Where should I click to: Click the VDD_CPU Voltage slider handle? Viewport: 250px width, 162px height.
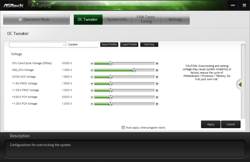pyautogui.click(x=134, y=70)
